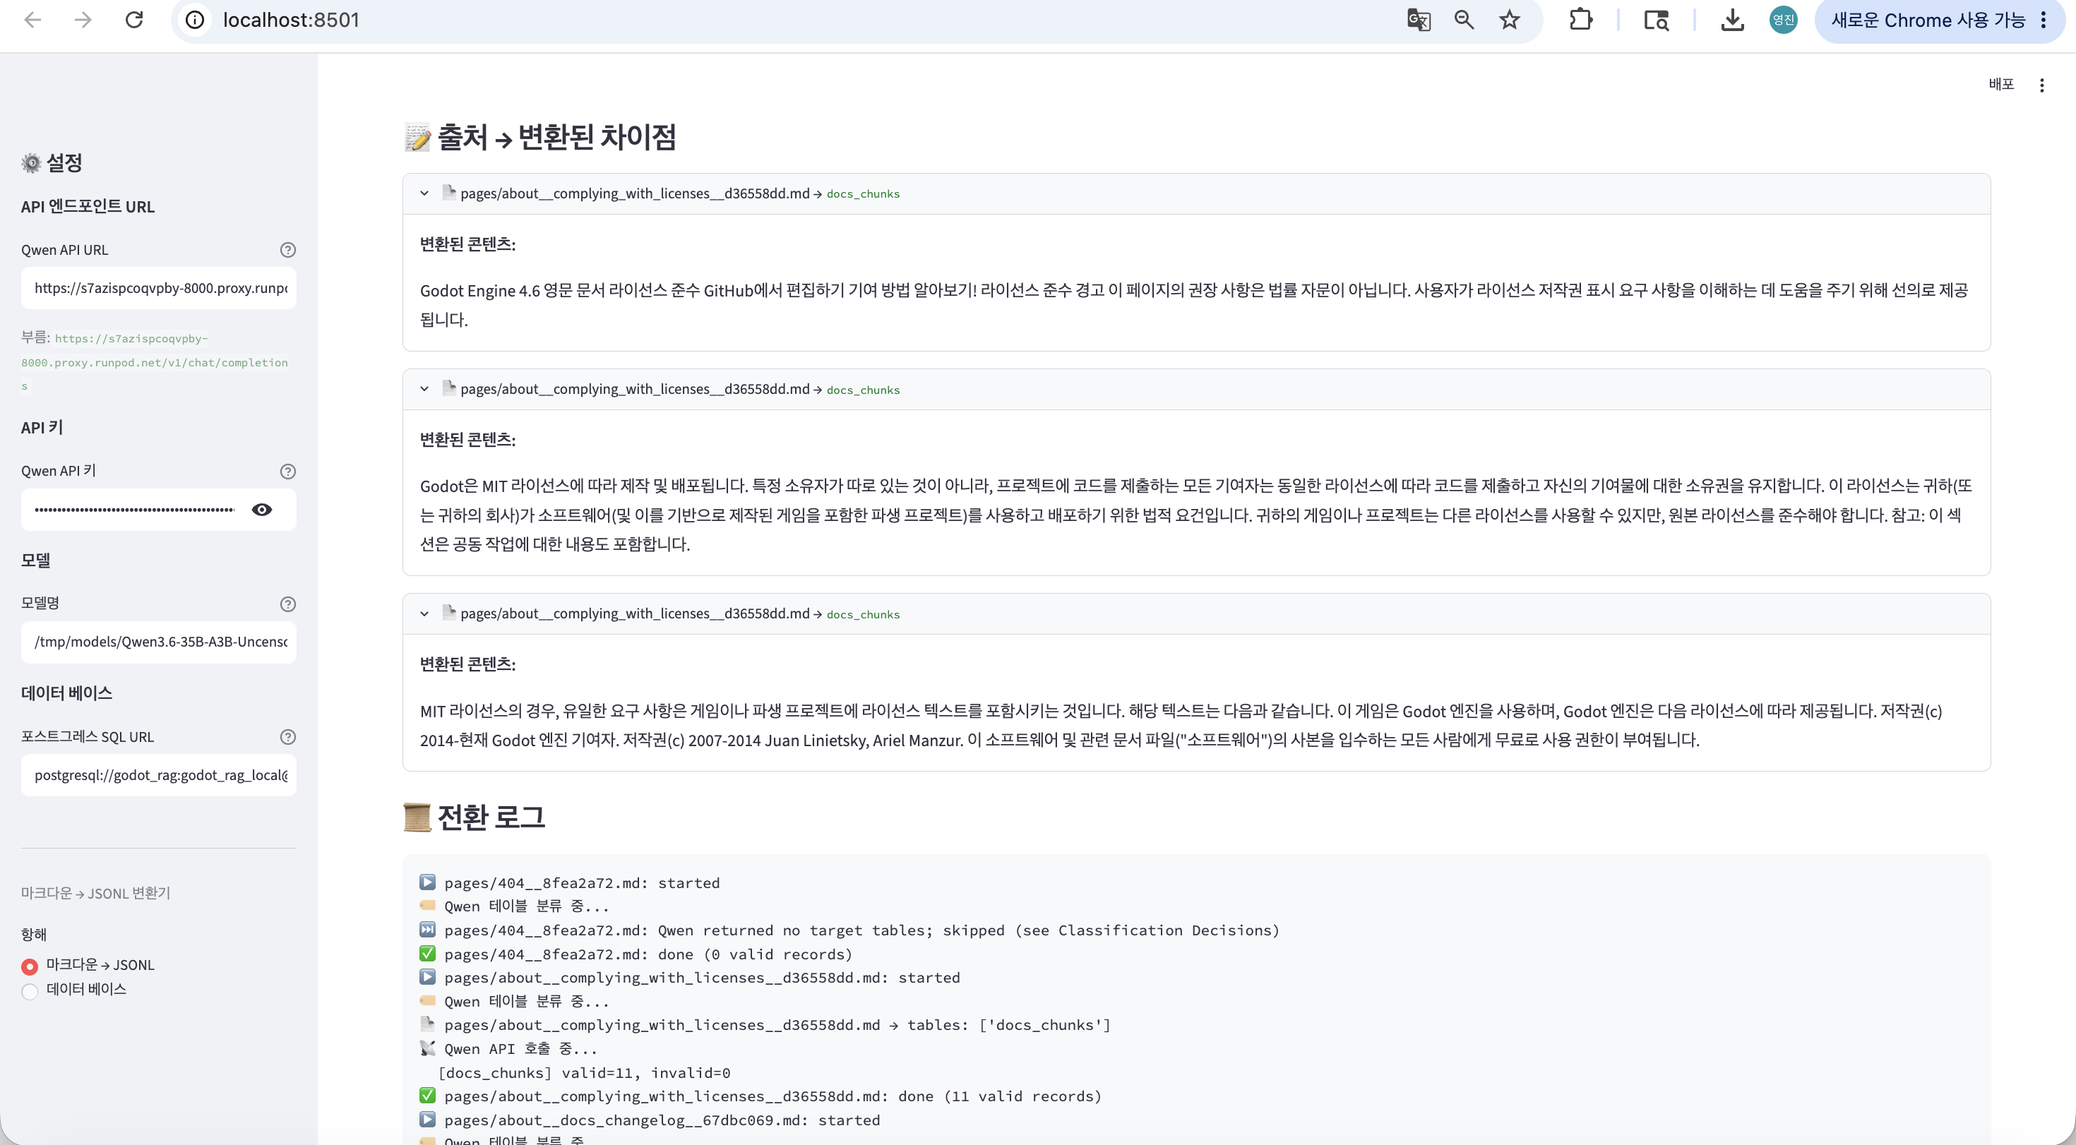Click the 설정 sidebar heading
Screen dimensions: 2076x1145
coord(52,163)
